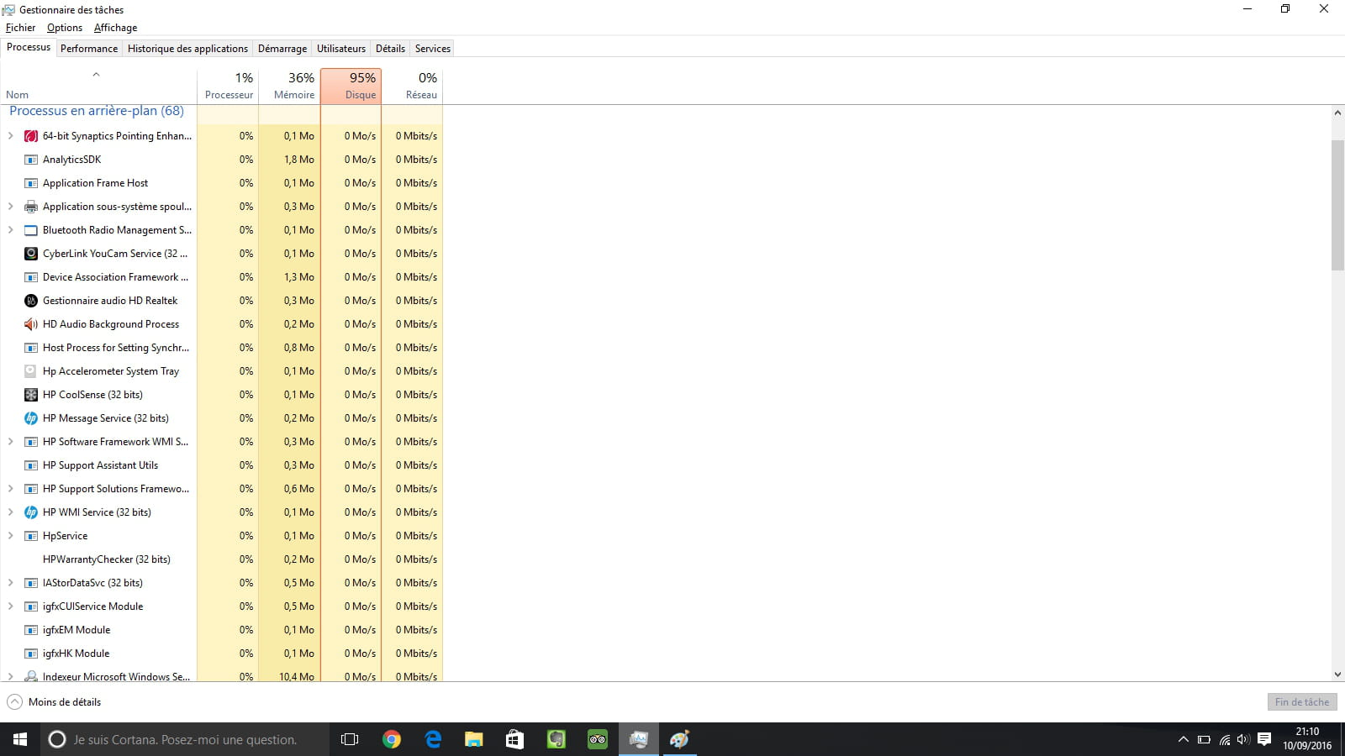Expand the 64-bit Synaptics Pointing process
This screenshot has width=1345, height=756.
click(x=11, y=136)
